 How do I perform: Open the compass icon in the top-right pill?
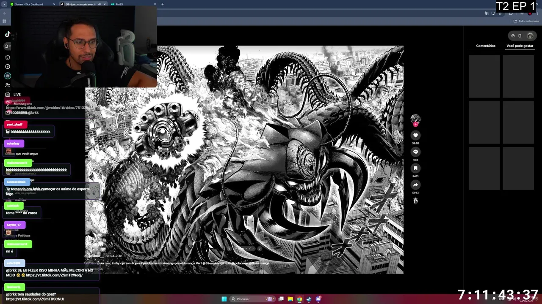tap(513, 35)
